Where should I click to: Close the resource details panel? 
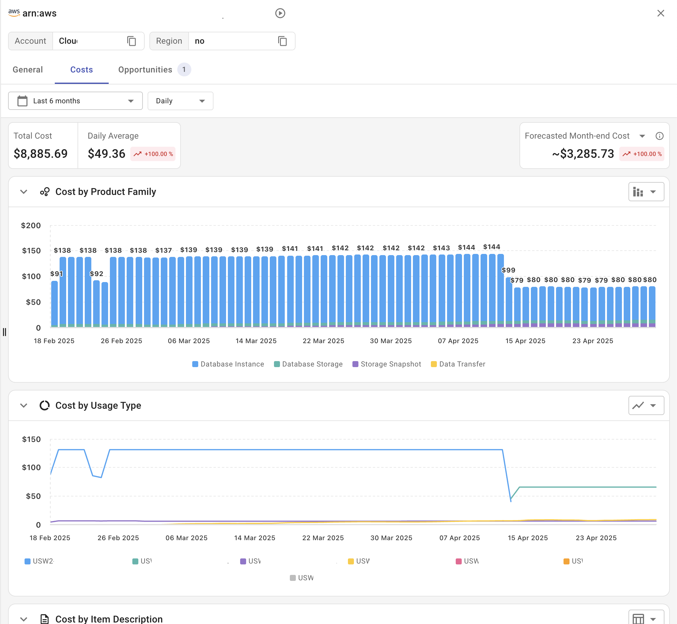(661, 13)
